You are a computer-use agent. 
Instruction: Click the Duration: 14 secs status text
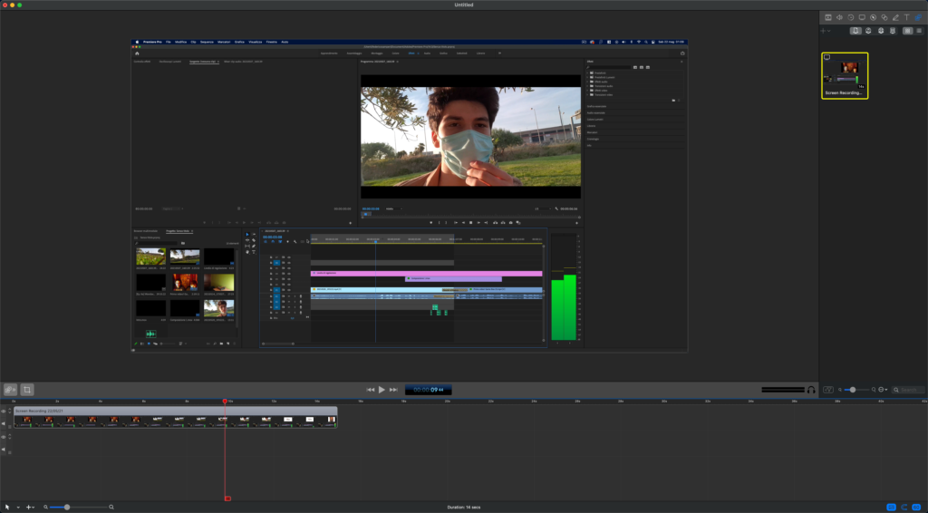tap(464, 507)
